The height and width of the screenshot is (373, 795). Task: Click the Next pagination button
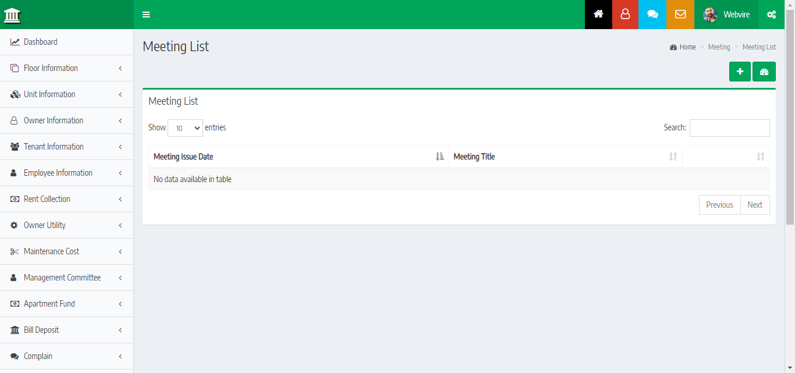coord(755,205)
